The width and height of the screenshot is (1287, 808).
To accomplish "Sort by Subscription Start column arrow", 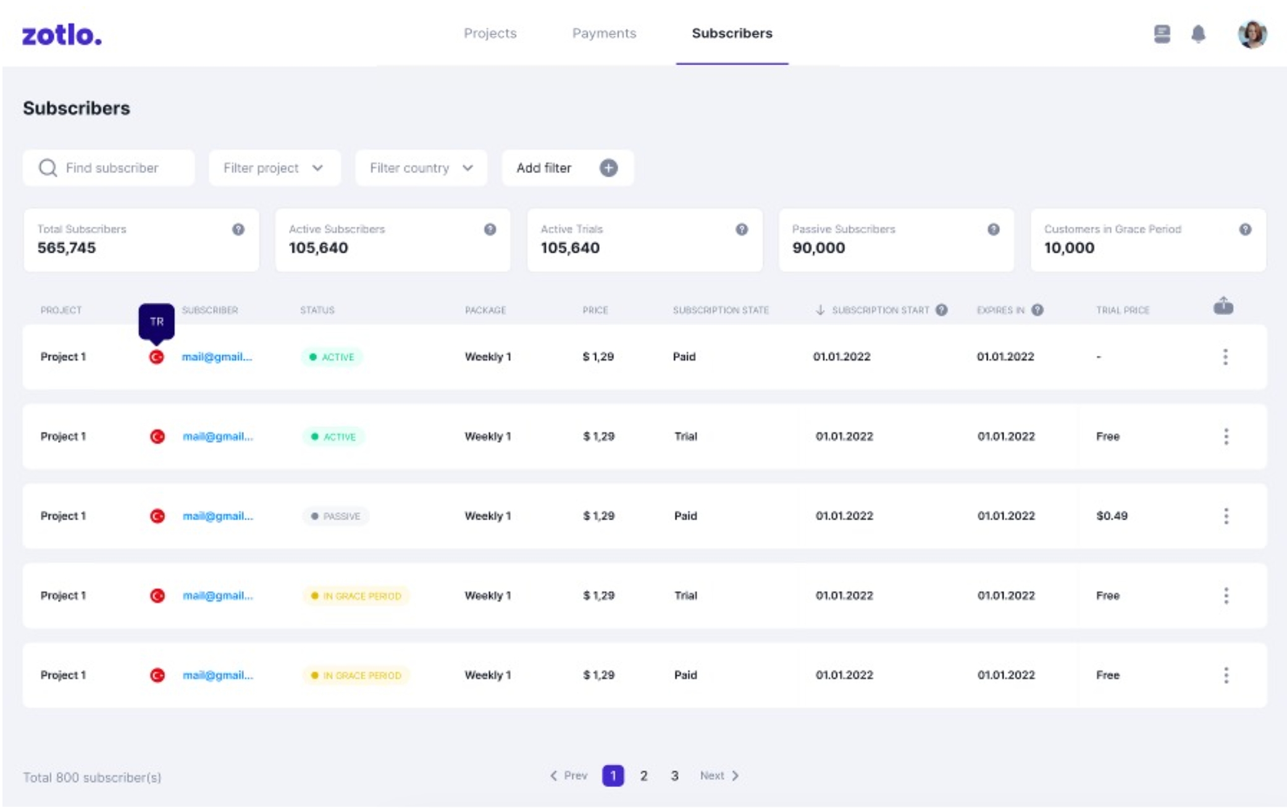I will pyautogui.click(x=820, y=310).
